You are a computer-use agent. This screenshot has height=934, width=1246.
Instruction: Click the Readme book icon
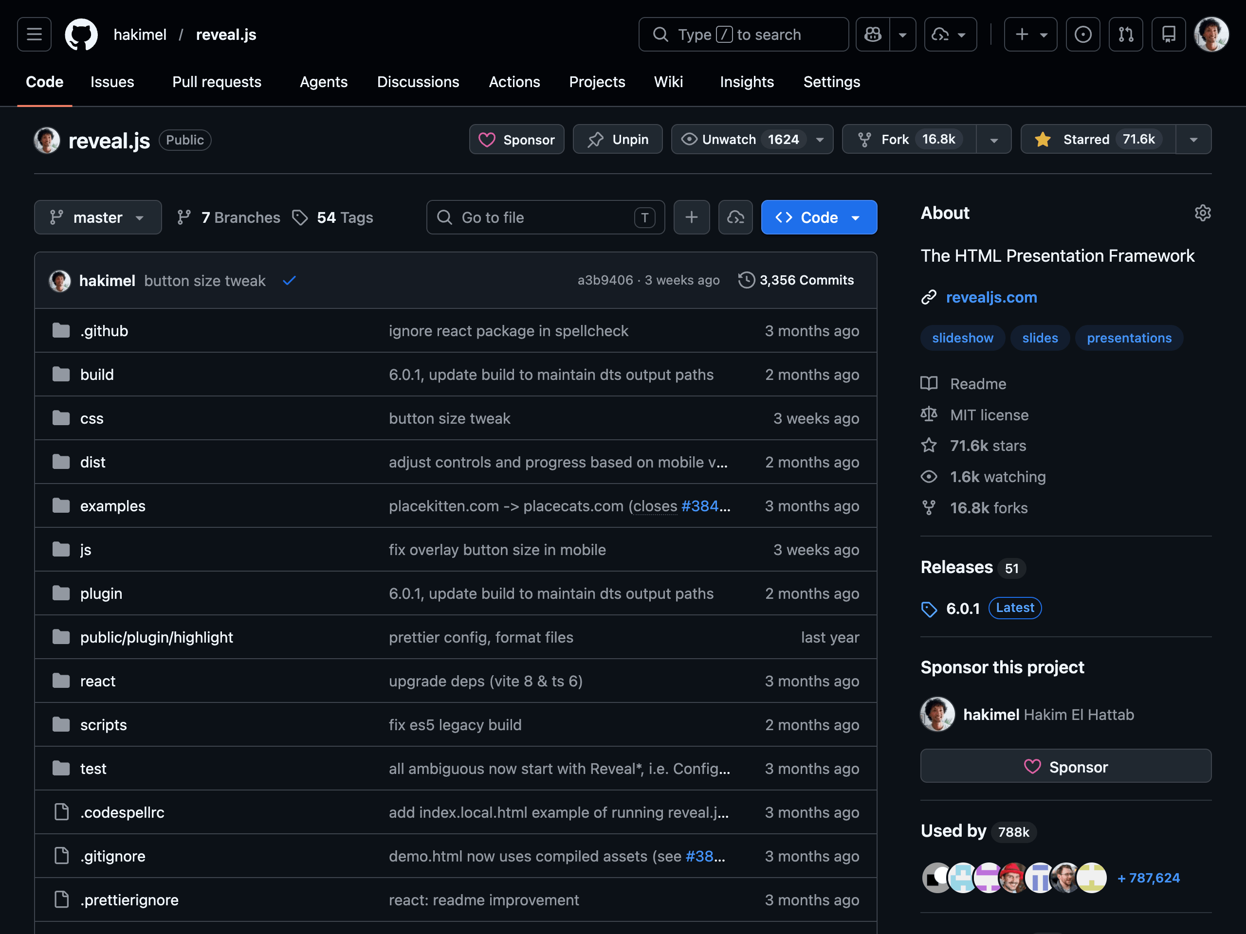pyautogui.click(x=929, y=383)
